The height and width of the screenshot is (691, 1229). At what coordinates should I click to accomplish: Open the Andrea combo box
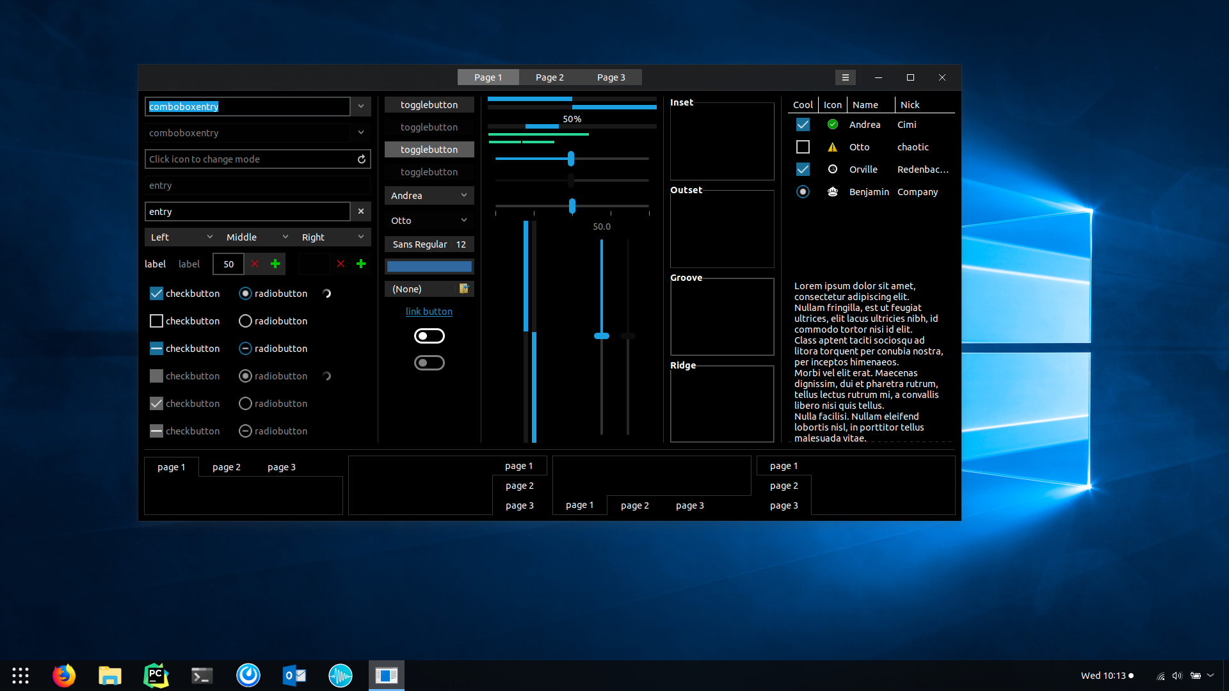coord(429,196)
